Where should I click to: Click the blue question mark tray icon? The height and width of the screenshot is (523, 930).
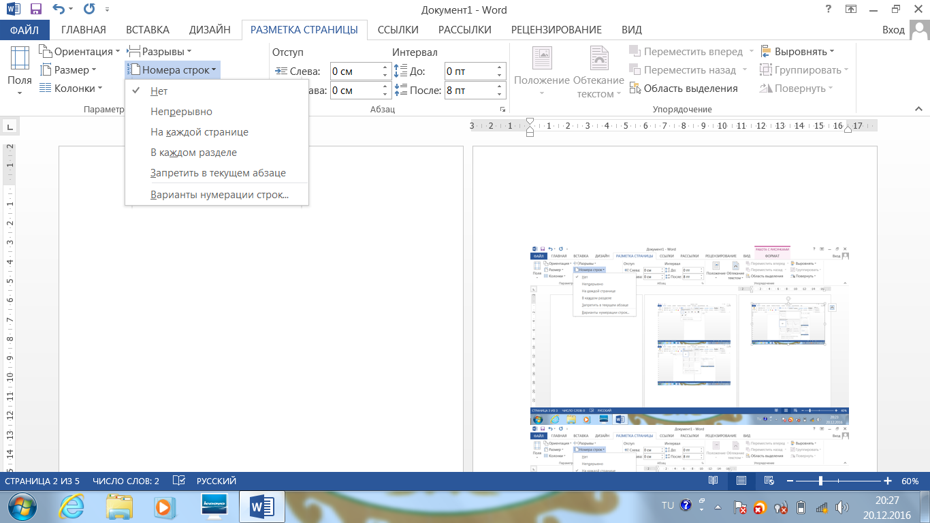[x=686, y=506]
